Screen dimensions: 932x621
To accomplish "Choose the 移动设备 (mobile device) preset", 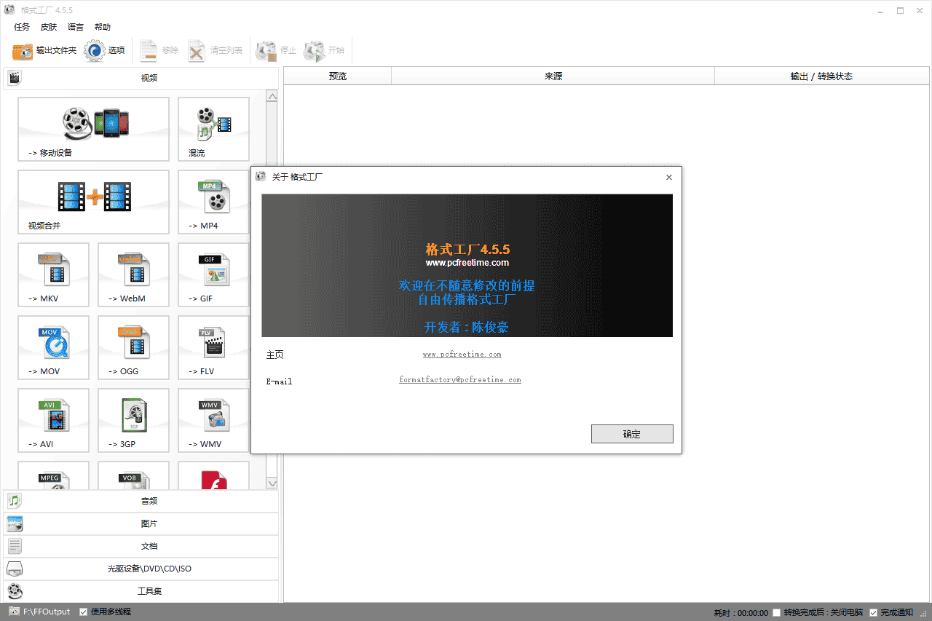I will [x=93, y=130].
